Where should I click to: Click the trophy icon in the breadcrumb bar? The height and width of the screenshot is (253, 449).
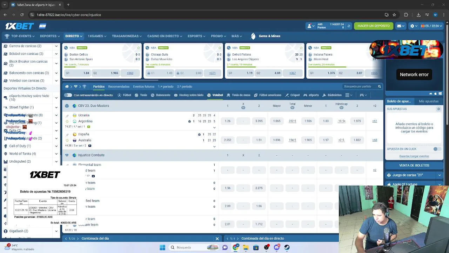84,86
